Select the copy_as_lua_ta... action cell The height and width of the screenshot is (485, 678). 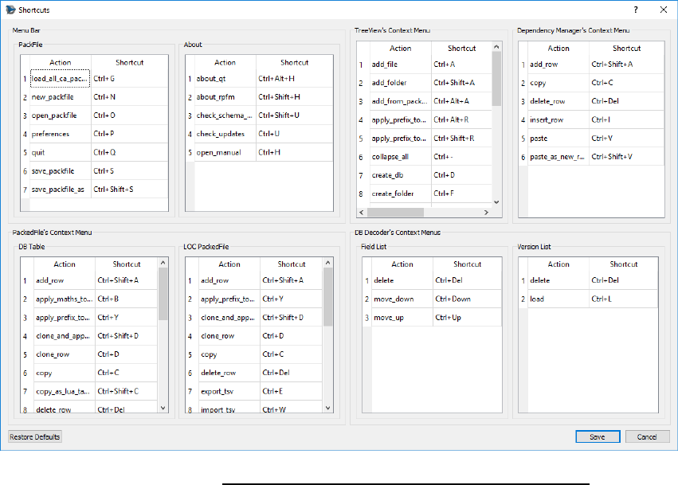65,391
